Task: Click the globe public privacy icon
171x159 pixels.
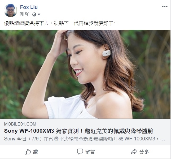Action: (34, 14)
